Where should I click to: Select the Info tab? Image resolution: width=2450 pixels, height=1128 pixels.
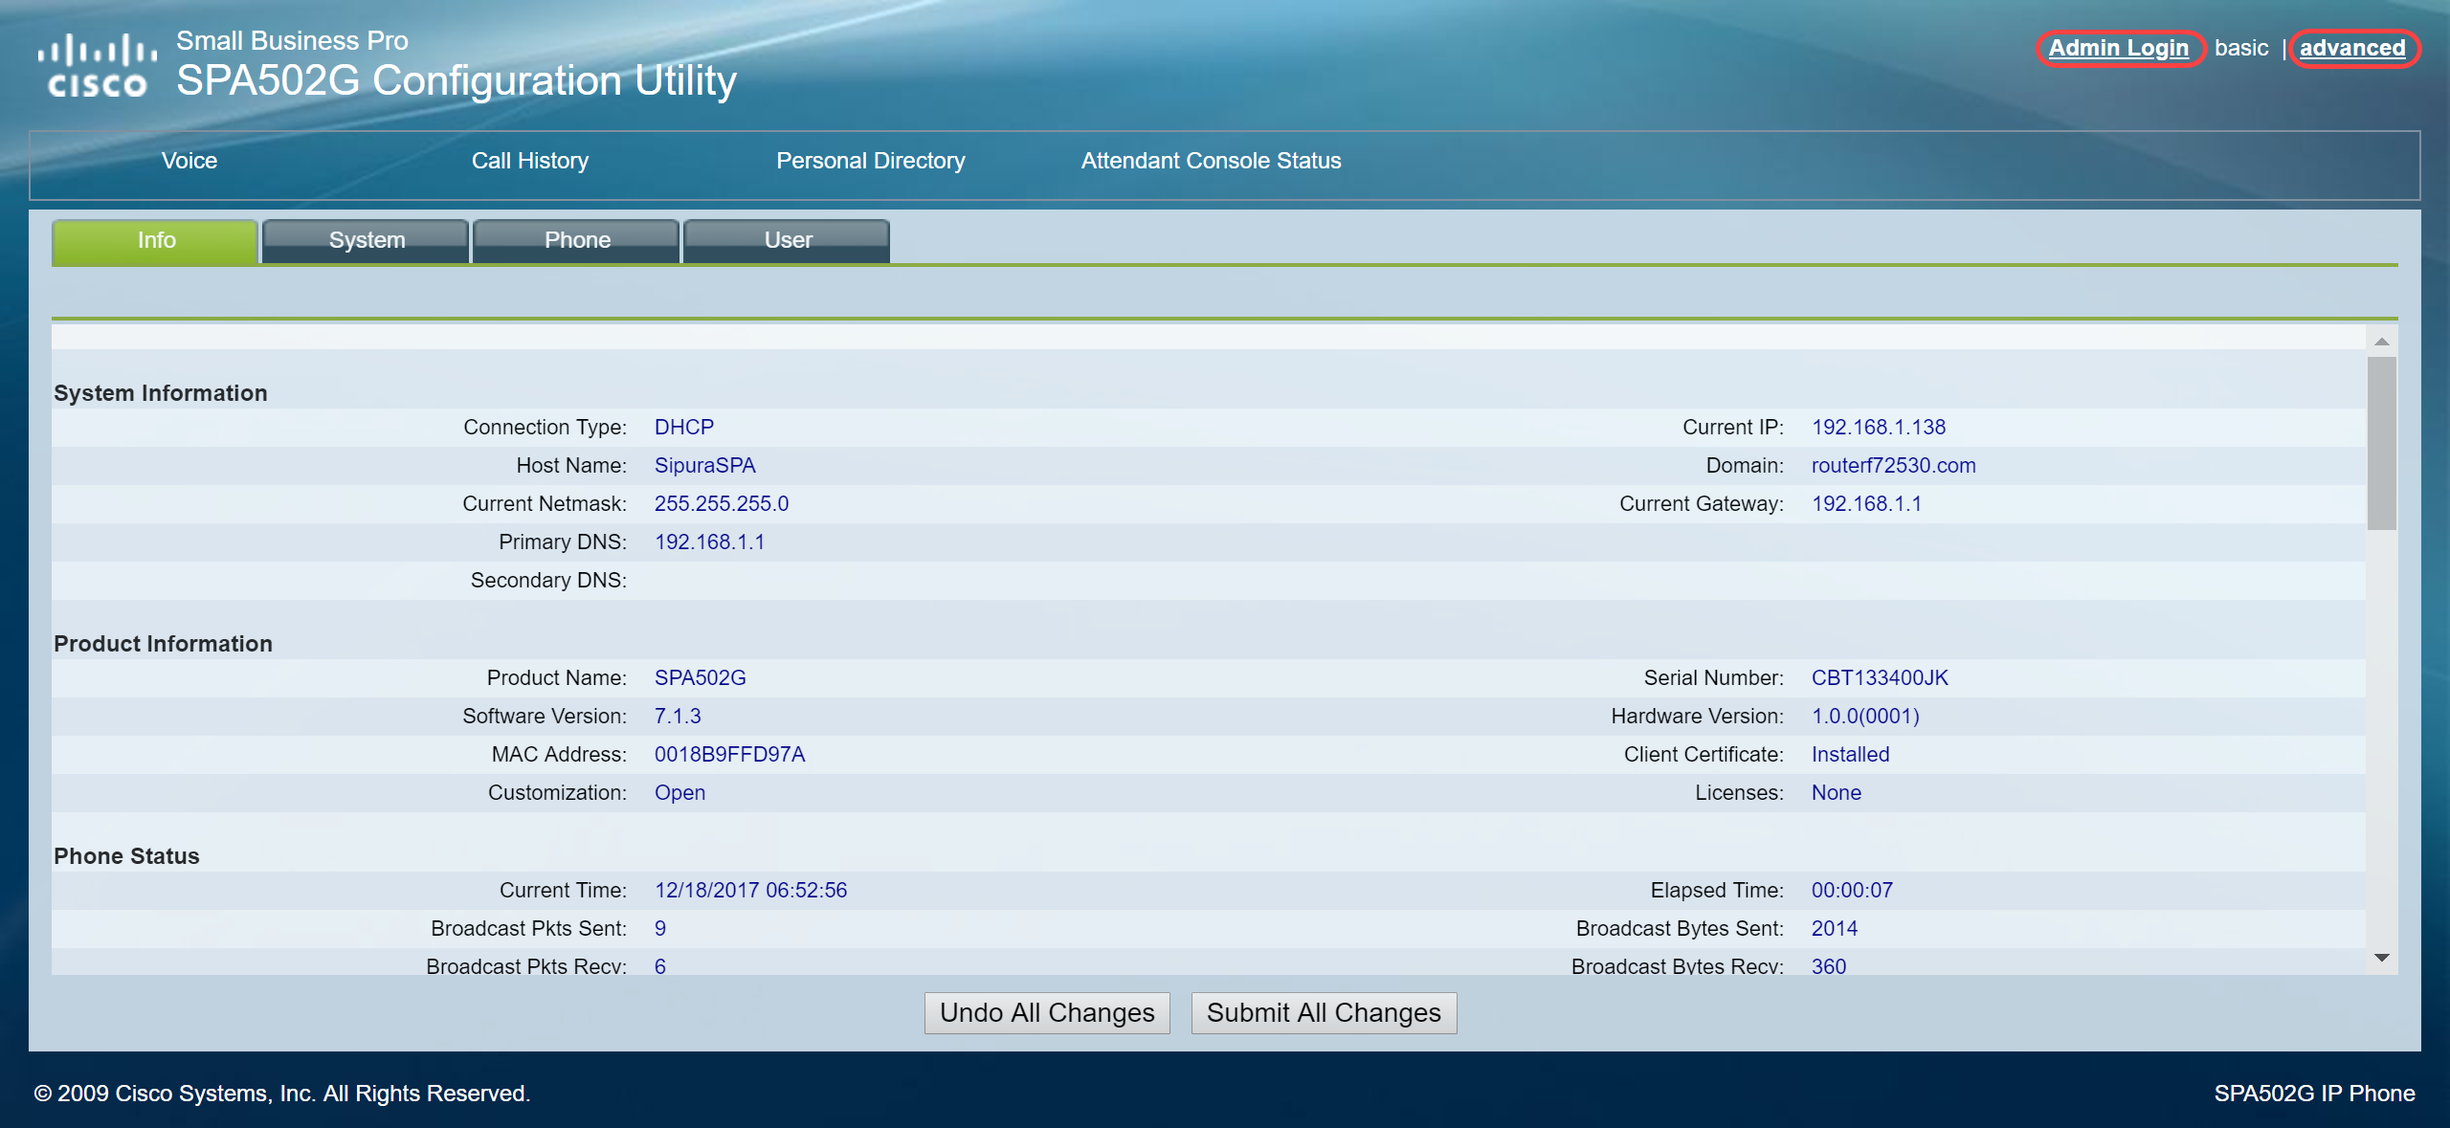pos(156,240)
